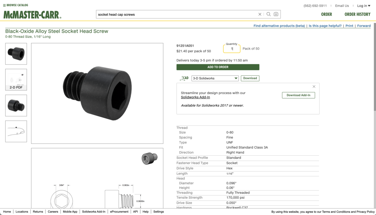Open eProcurement in footer

click(x=119, y=212)
